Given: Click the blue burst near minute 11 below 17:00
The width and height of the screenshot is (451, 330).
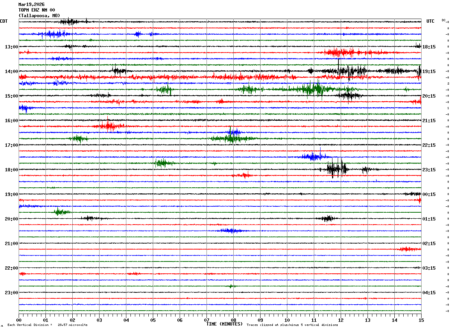Looking at the screenshot, I should click(314, 156).
